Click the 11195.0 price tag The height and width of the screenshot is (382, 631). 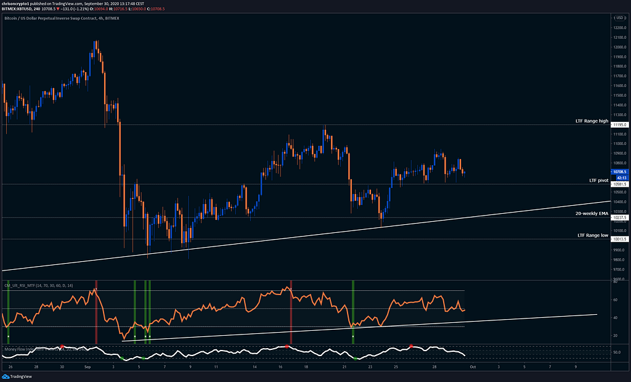[620, 125]
